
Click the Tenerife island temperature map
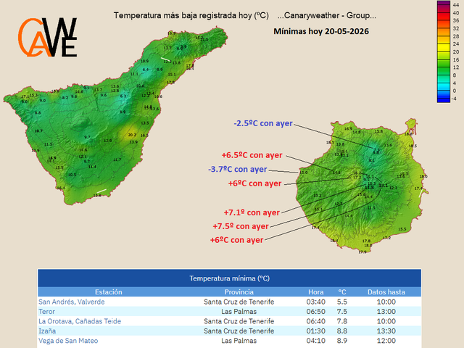pos(115,115)
